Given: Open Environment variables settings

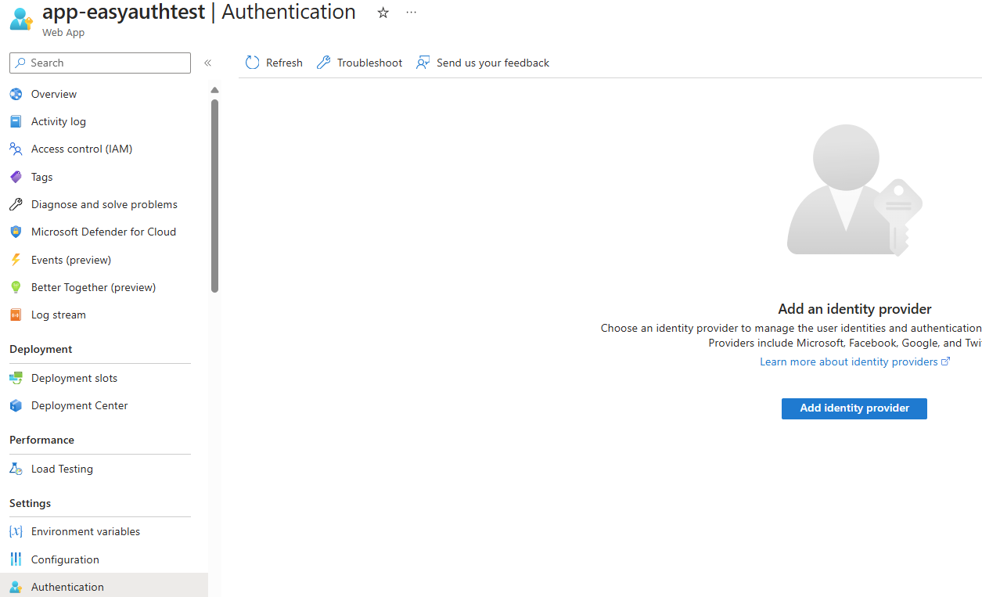Looking at the screenshot, I should click(x=85, y=531).
